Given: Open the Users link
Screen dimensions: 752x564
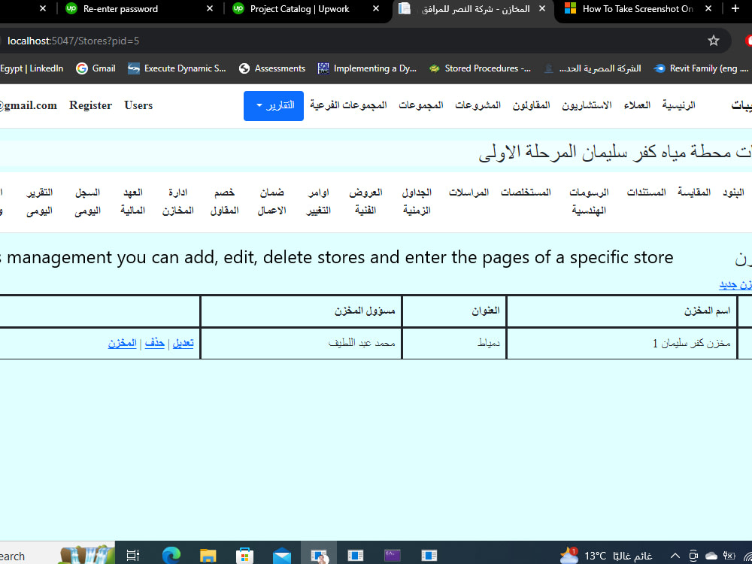Looking at the screenshot, I should coord(138,105).
